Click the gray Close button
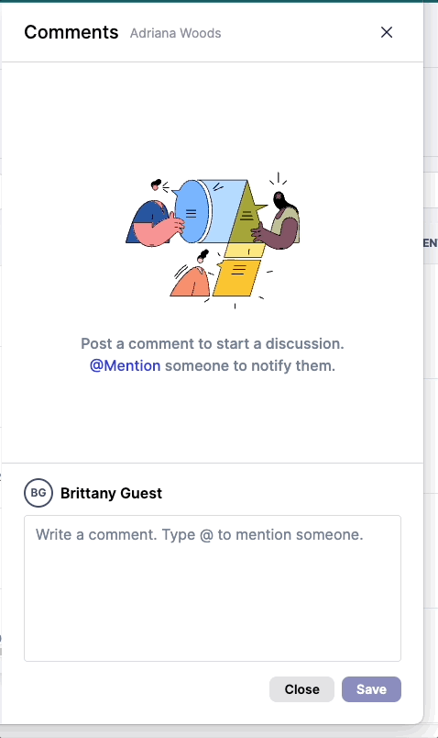The height and width of the screenshot is (738, 438). (301, 689)
